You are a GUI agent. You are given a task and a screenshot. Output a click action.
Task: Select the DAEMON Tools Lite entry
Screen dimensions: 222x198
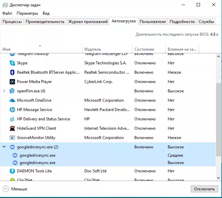point(34,171)
